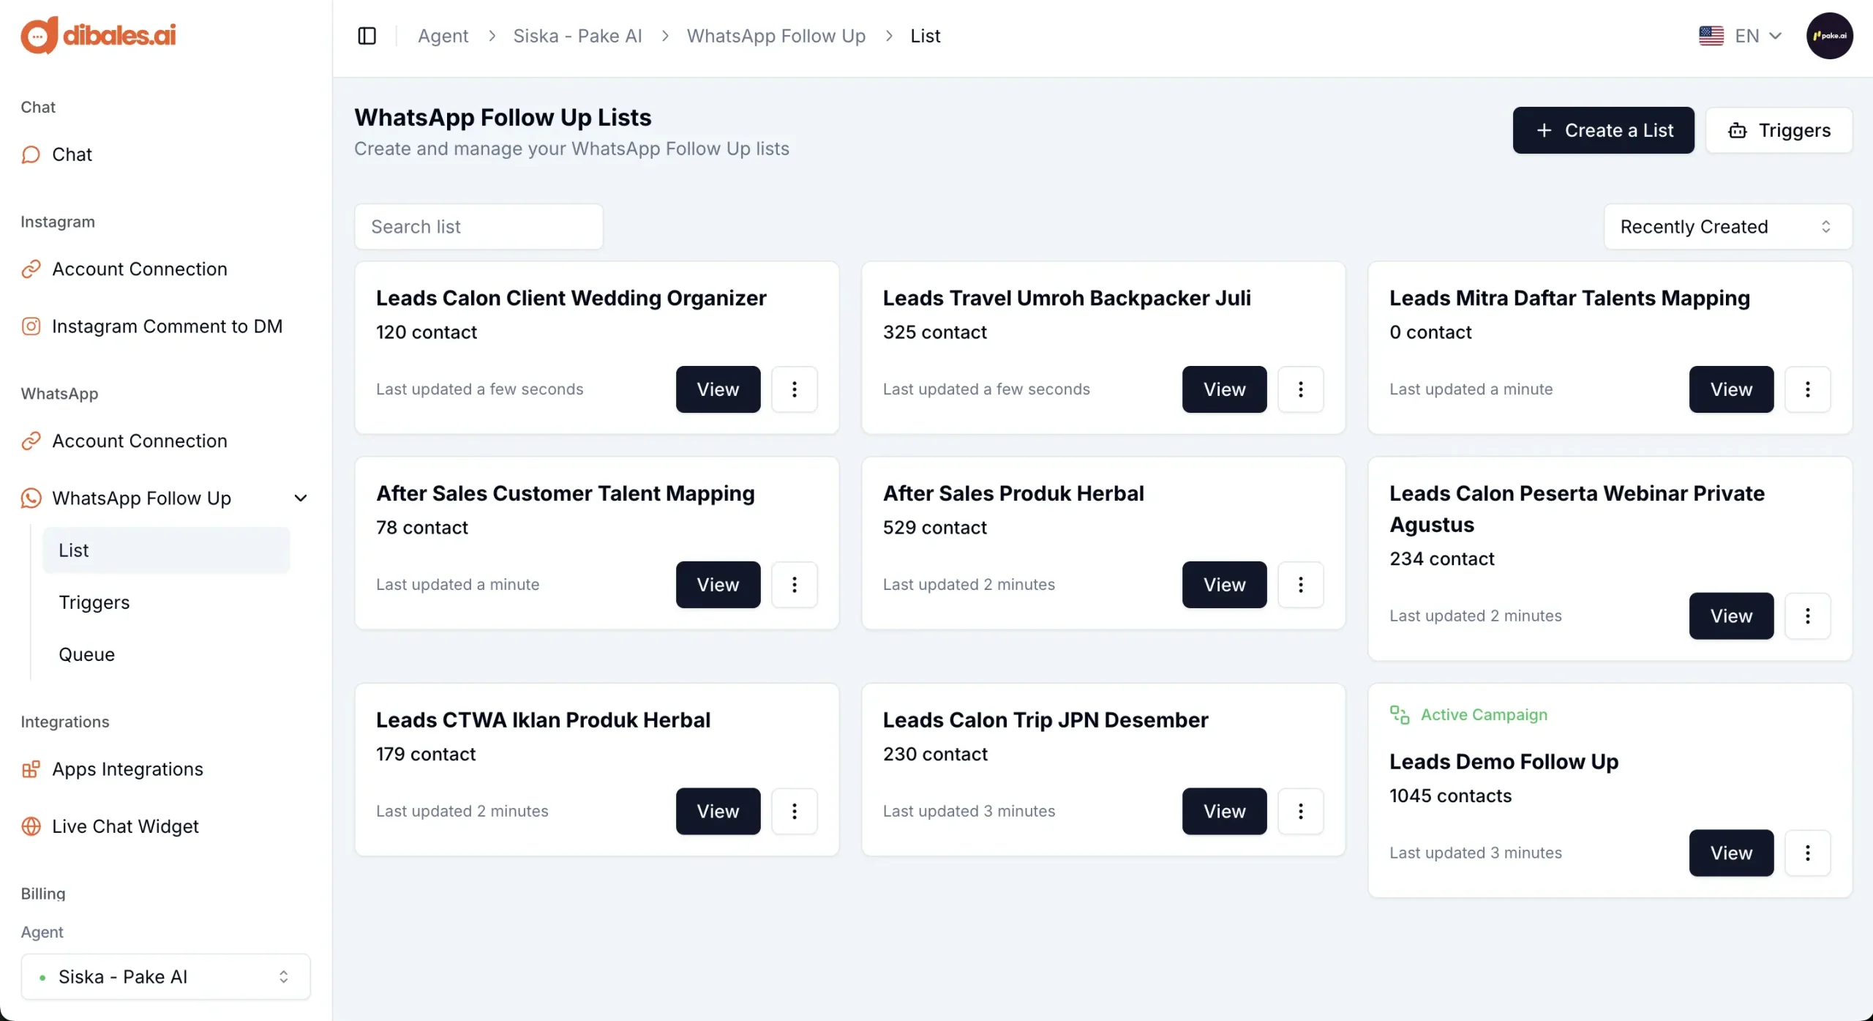Image resolution: width=1873 pixels, height=1021 pixels.
Task: Select Triggers in the sidebar submenu
Action: tap(94, 602)
